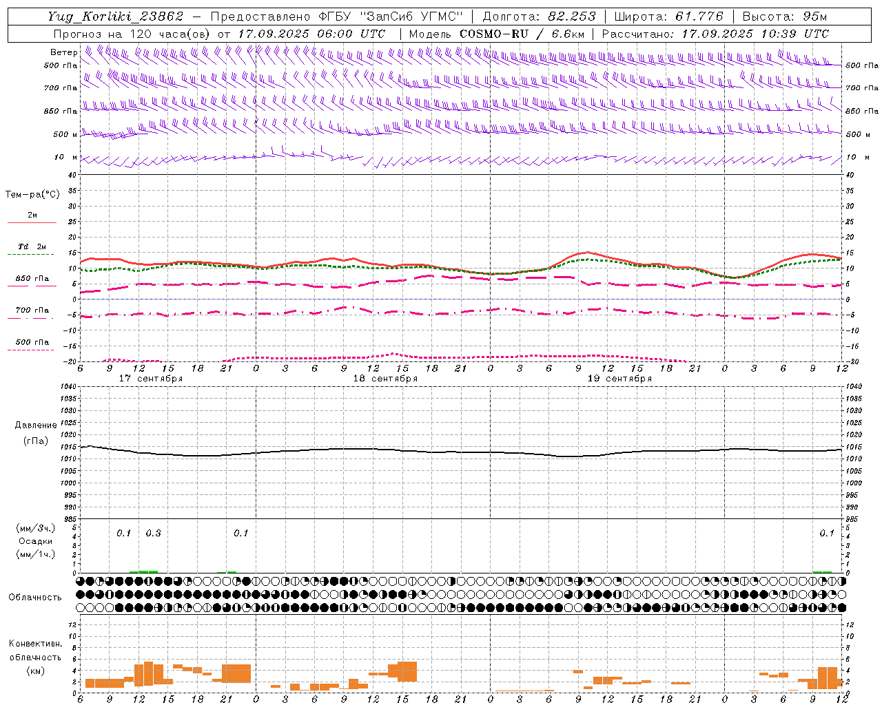Select the Прогноз на 120 часа(ов) text
The height and width of the screenshot is (705, 882).
[132, 34]
